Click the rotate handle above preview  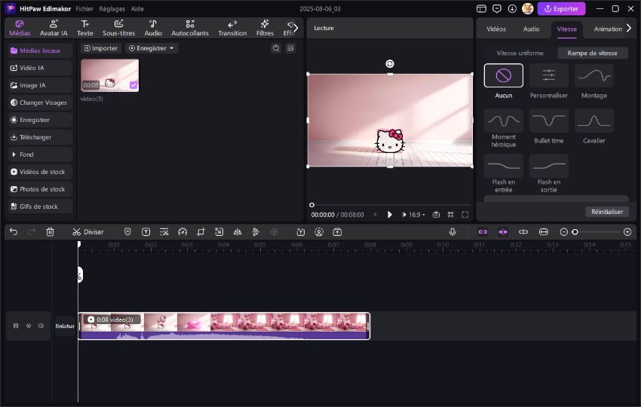[390, 64]
